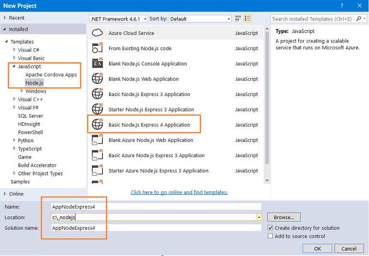Click the Starter Node.js Express 3 Application icon
The width and height of the screenshot is (369, 256).
pyautogui.click(x=97, y=109)
